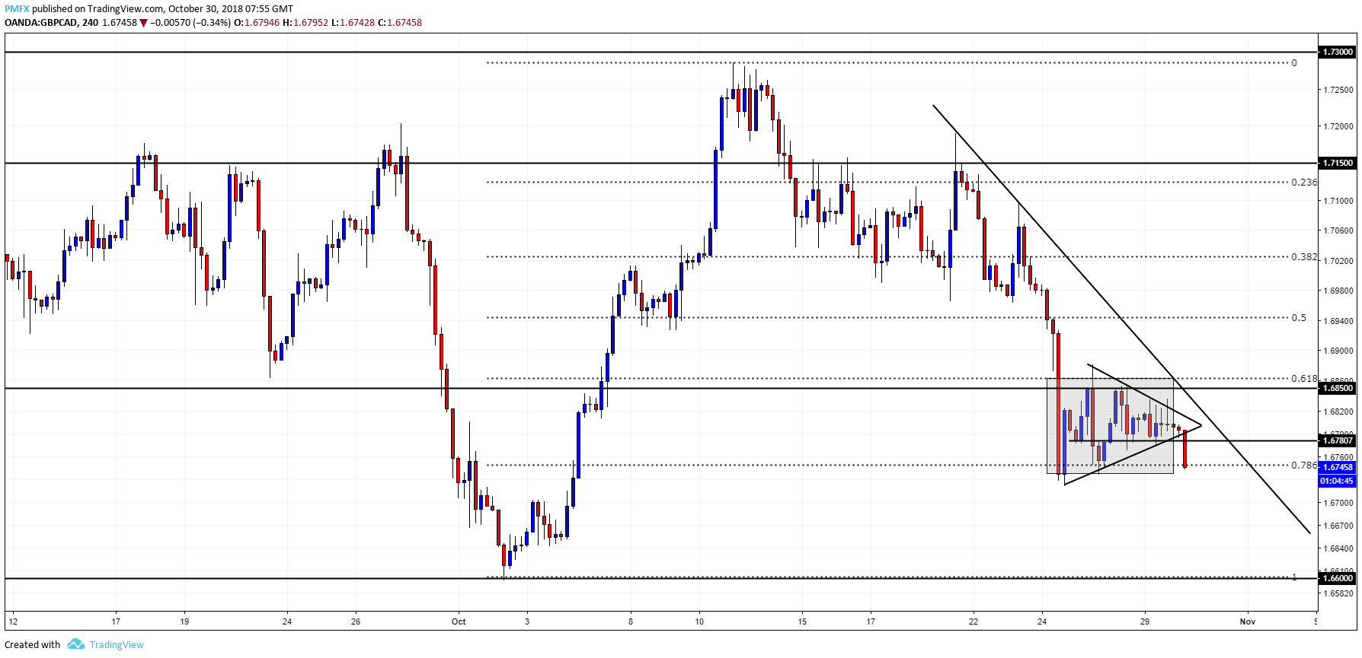Click the 26 date on time axis

pos(356,621)
